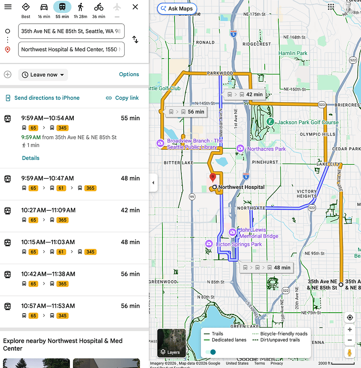Open the main hamburger menu
Screen dimensions: 361x368
[8, 7]
